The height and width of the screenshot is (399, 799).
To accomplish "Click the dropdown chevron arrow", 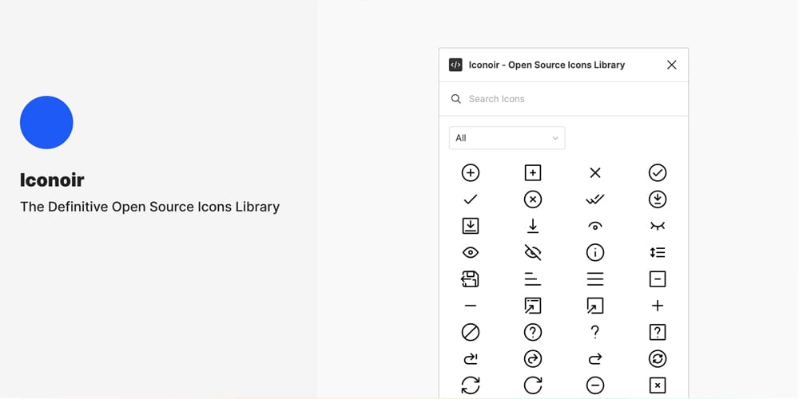I will (x=555, y=138).
